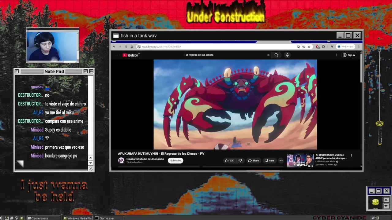
Task: Click the 'Verify it's you' profile chip
Action: [345, 47]
